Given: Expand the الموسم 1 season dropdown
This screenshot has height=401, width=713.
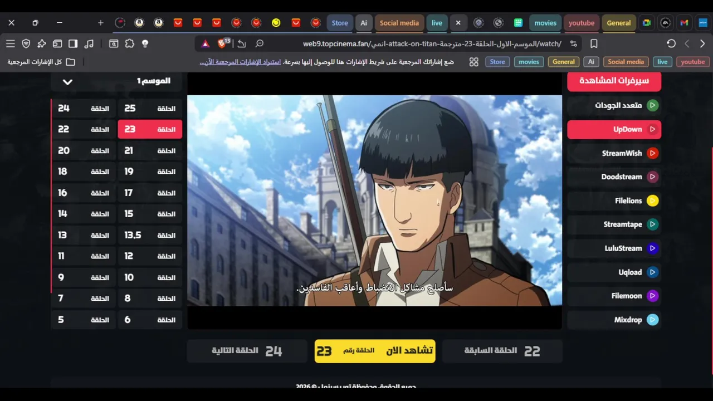Looking at the screenshot, I should pyautogui.click(x=116, y=81).
